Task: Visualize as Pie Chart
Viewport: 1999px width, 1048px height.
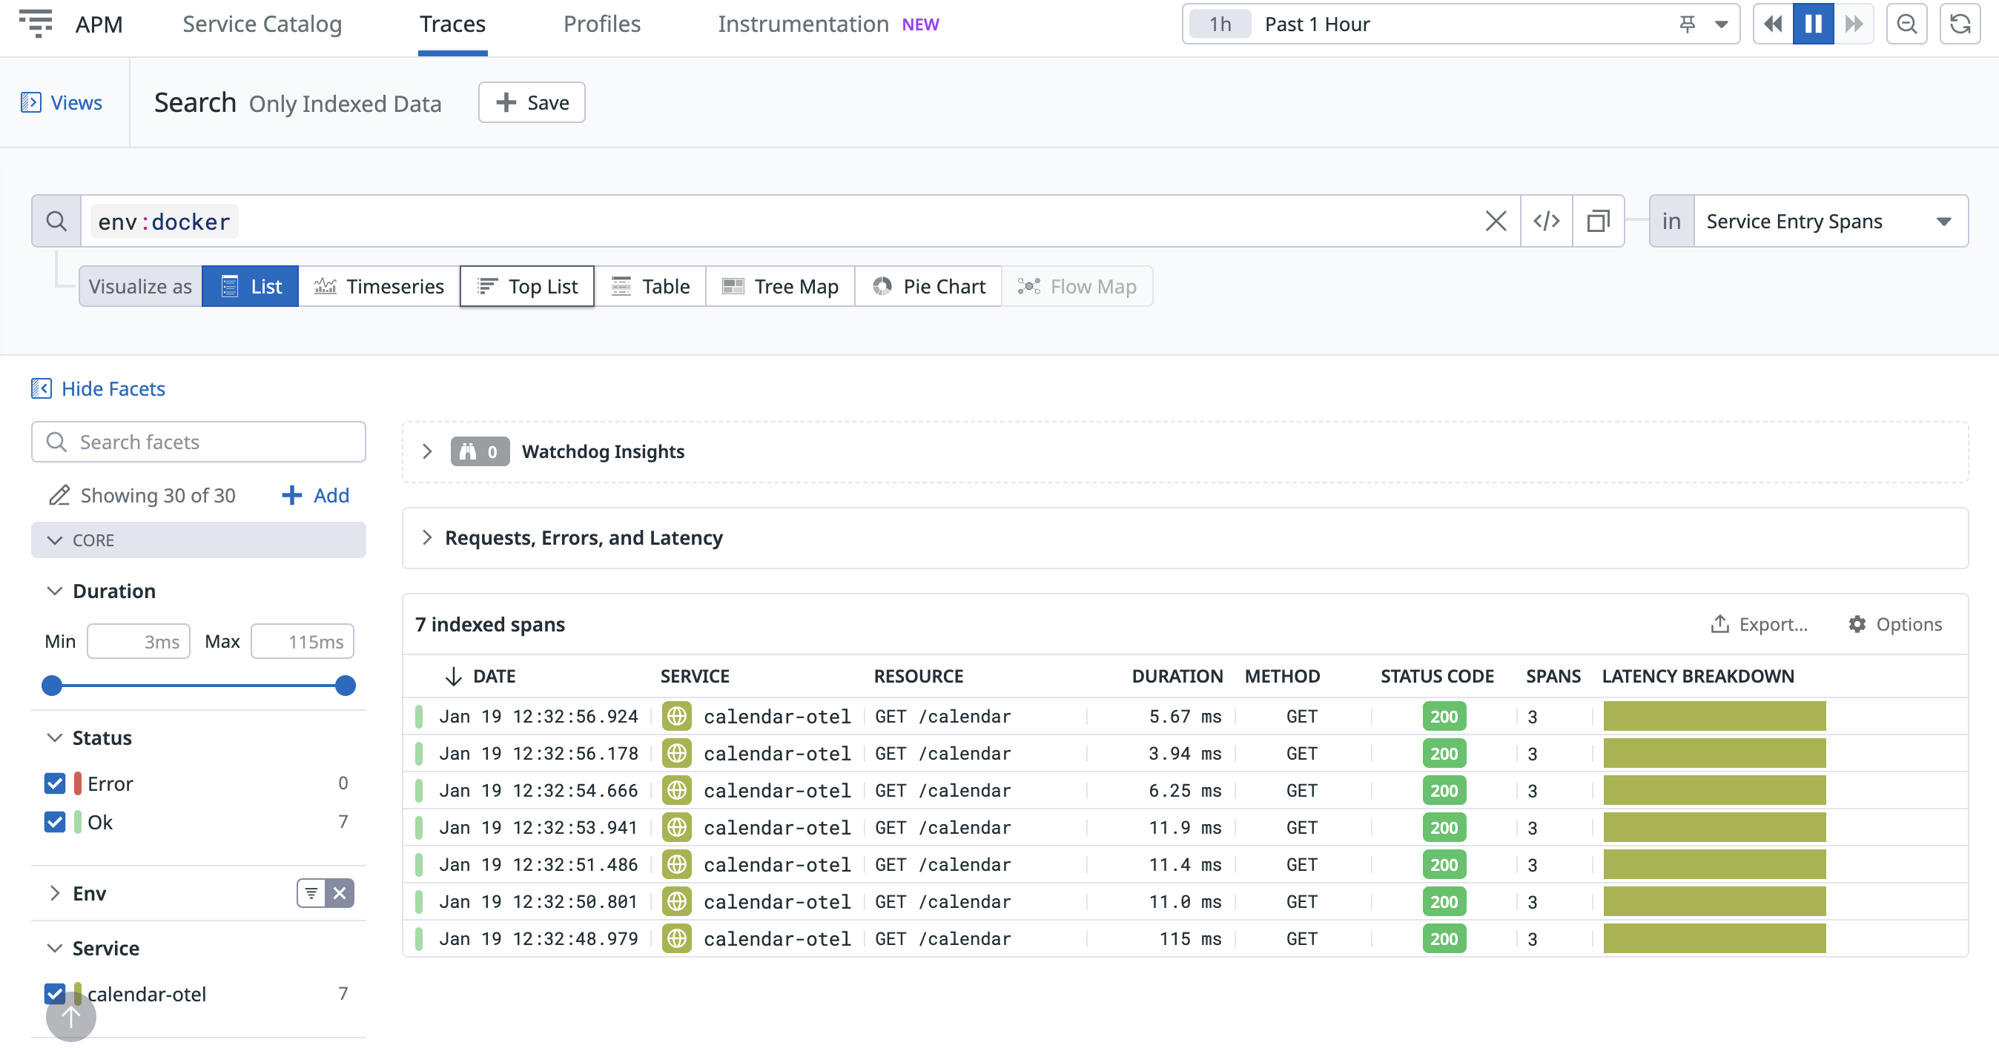Action: (928, 286)
